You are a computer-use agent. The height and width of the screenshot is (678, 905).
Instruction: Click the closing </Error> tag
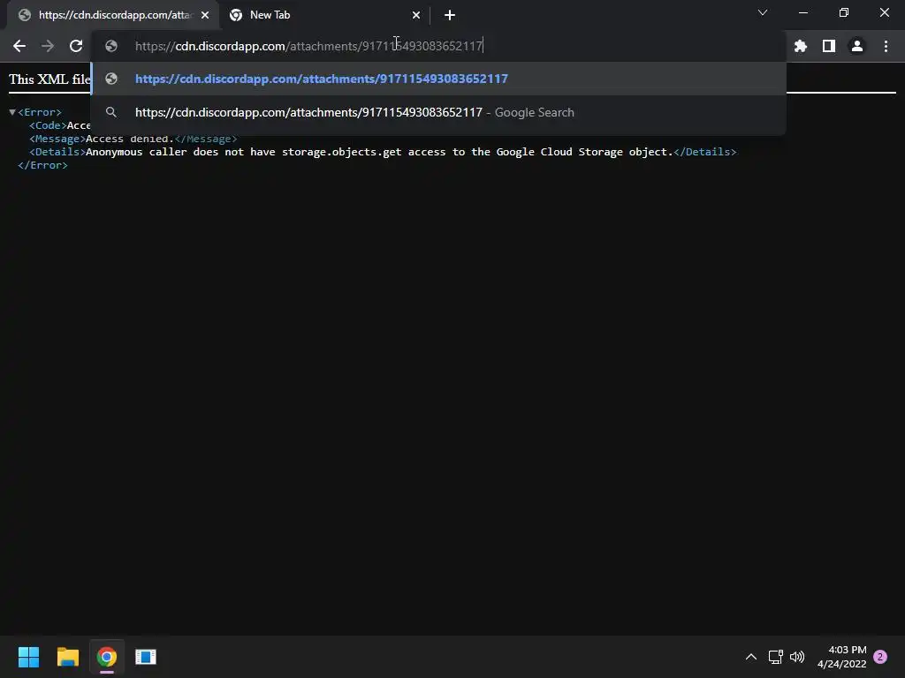(x=42, y=165)
